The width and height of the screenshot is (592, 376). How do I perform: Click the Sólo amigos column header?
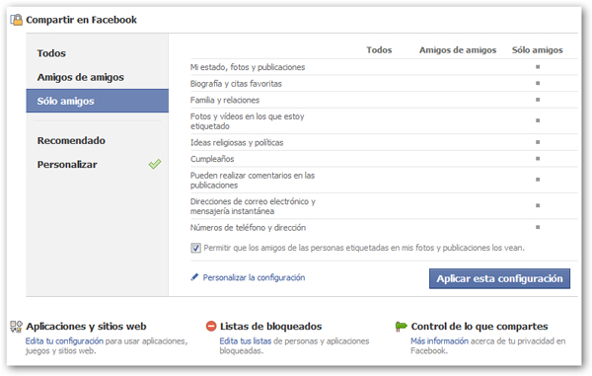tap(538, 49)
